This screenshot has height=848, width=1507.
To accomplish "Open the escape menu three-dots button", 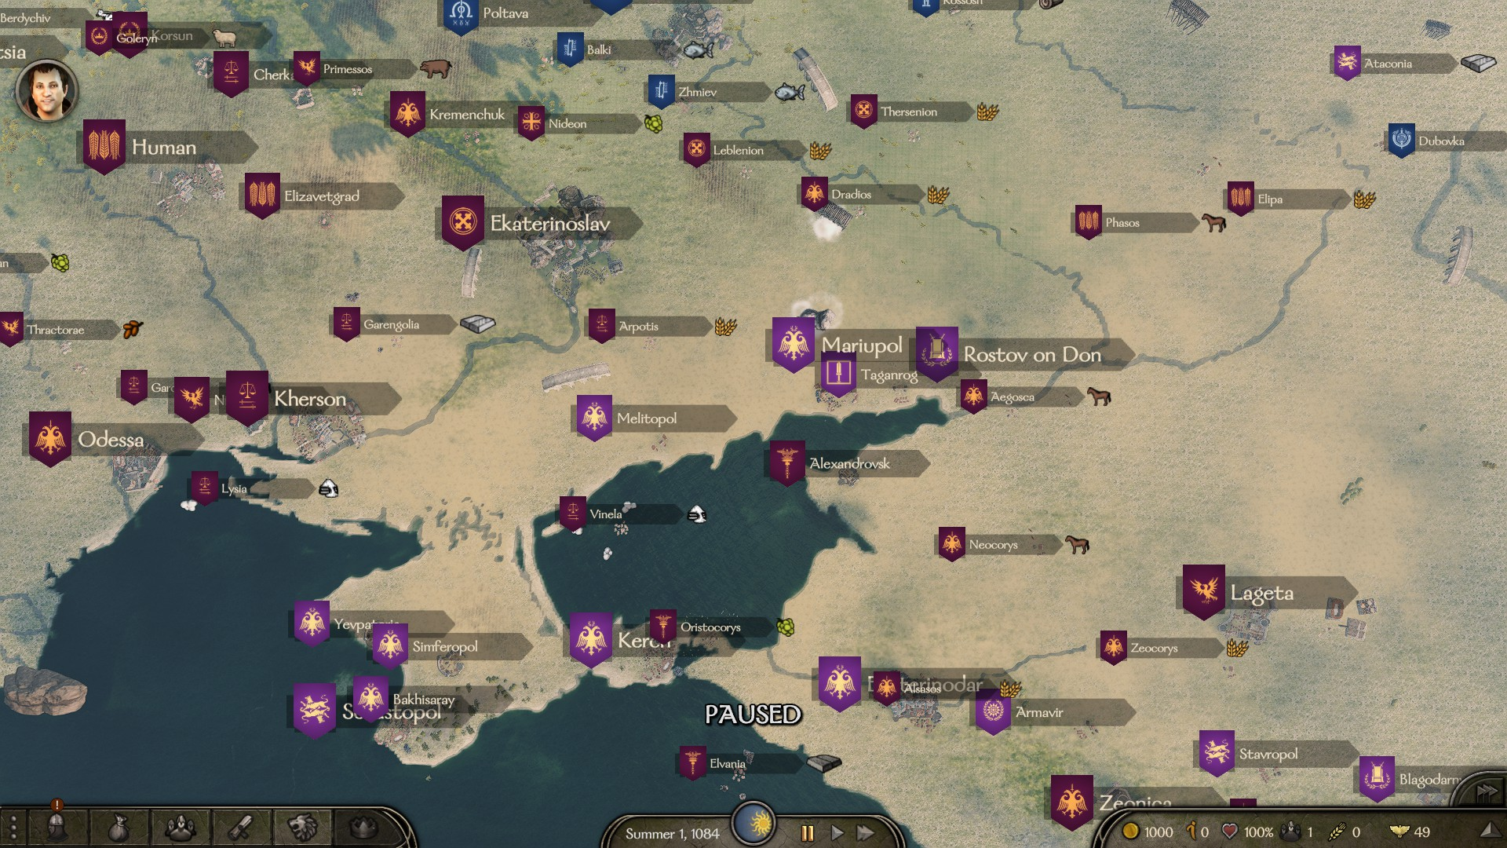I will pos(13,829).
